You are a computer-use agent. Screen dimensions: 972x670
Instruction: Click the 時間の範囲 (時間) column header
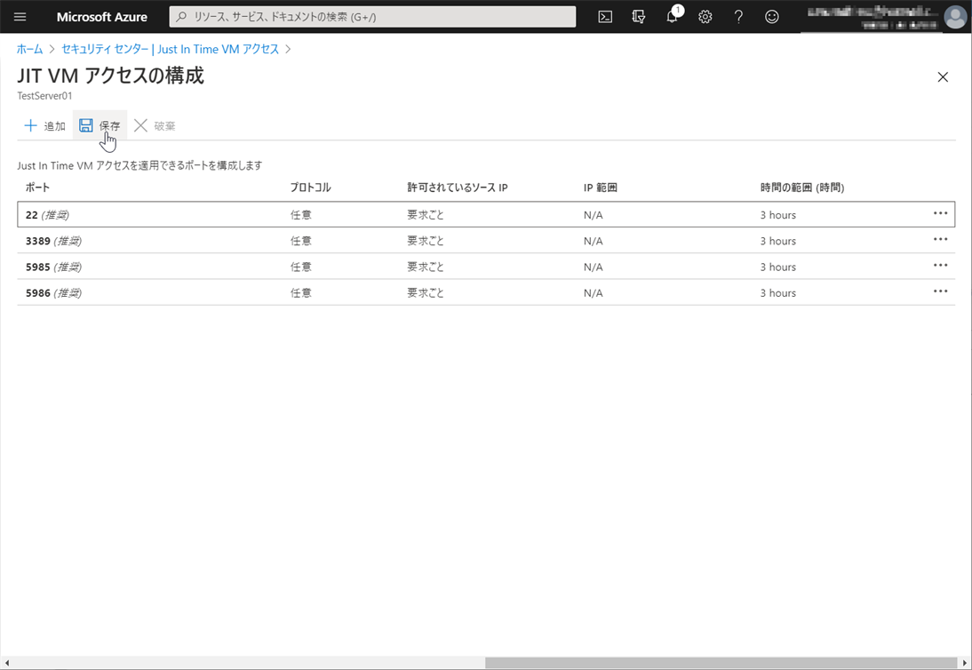point(802,187)
